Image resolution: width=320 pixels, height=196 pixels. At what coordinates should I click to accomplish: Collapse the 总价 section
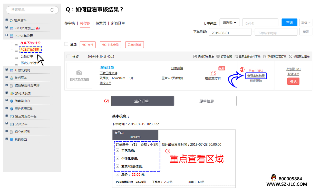pos(118,174)
